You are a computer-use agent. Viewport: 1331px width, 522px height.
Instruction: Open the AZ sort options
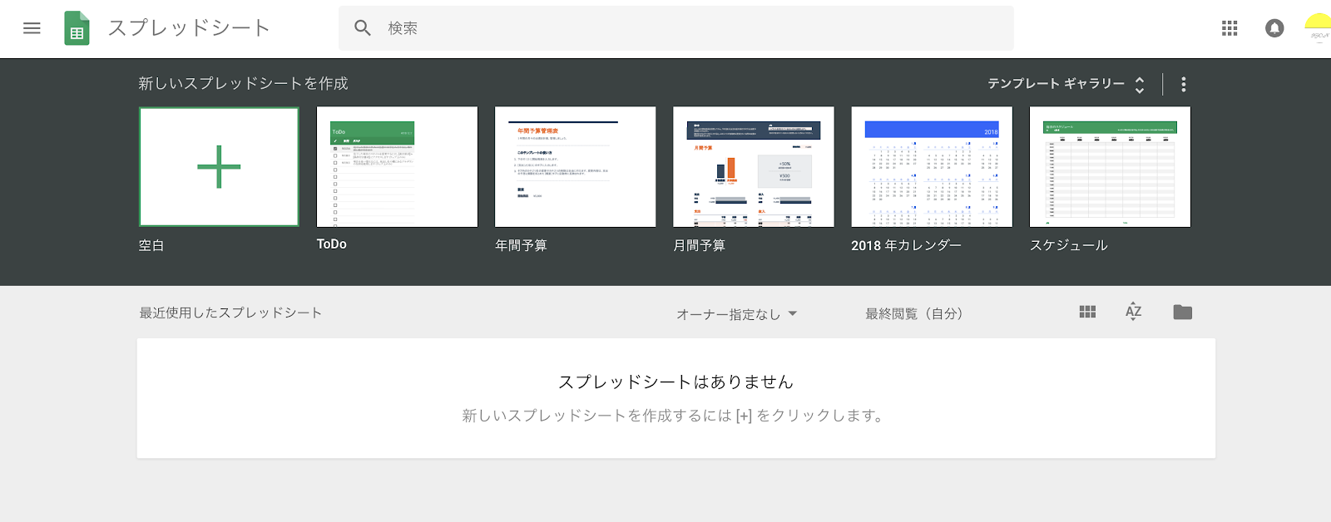(x=1133, y=313)
